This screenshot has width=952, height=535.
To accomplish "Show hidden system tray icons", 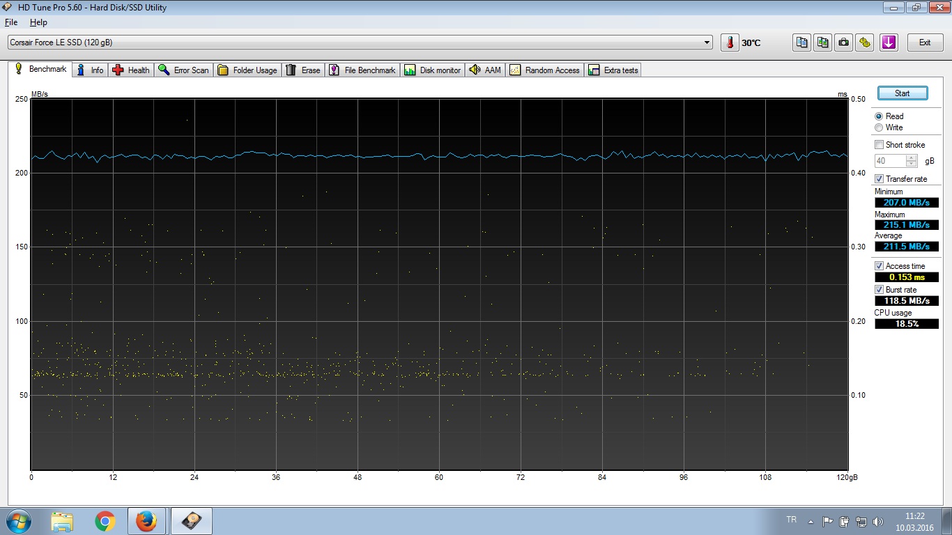I will click(x=811, y=521).
